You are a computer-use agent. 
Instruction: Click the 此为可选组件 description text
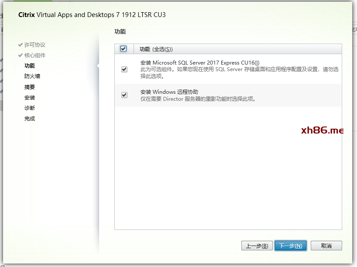(x=239, y=72)
